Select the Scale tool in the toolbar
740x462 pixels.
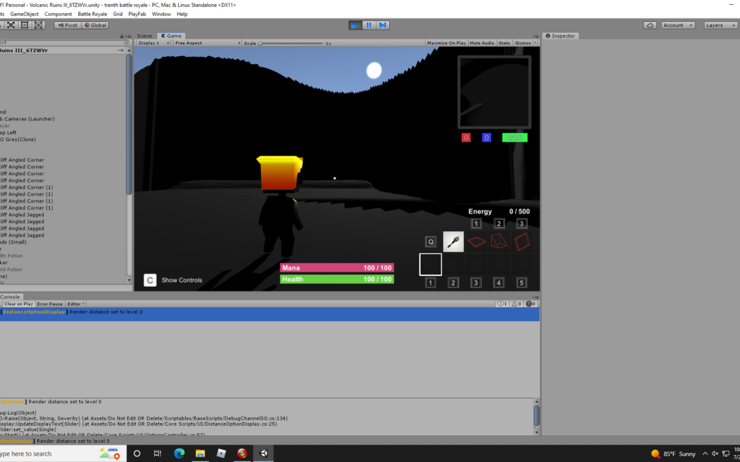coord(11,25)
